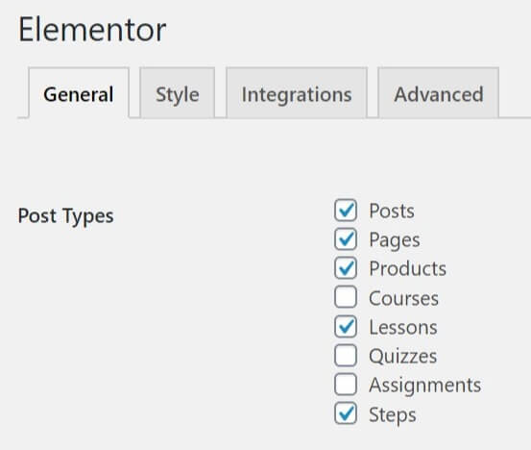Click the Pages label text
531x450 pixels.
[395, 240]
